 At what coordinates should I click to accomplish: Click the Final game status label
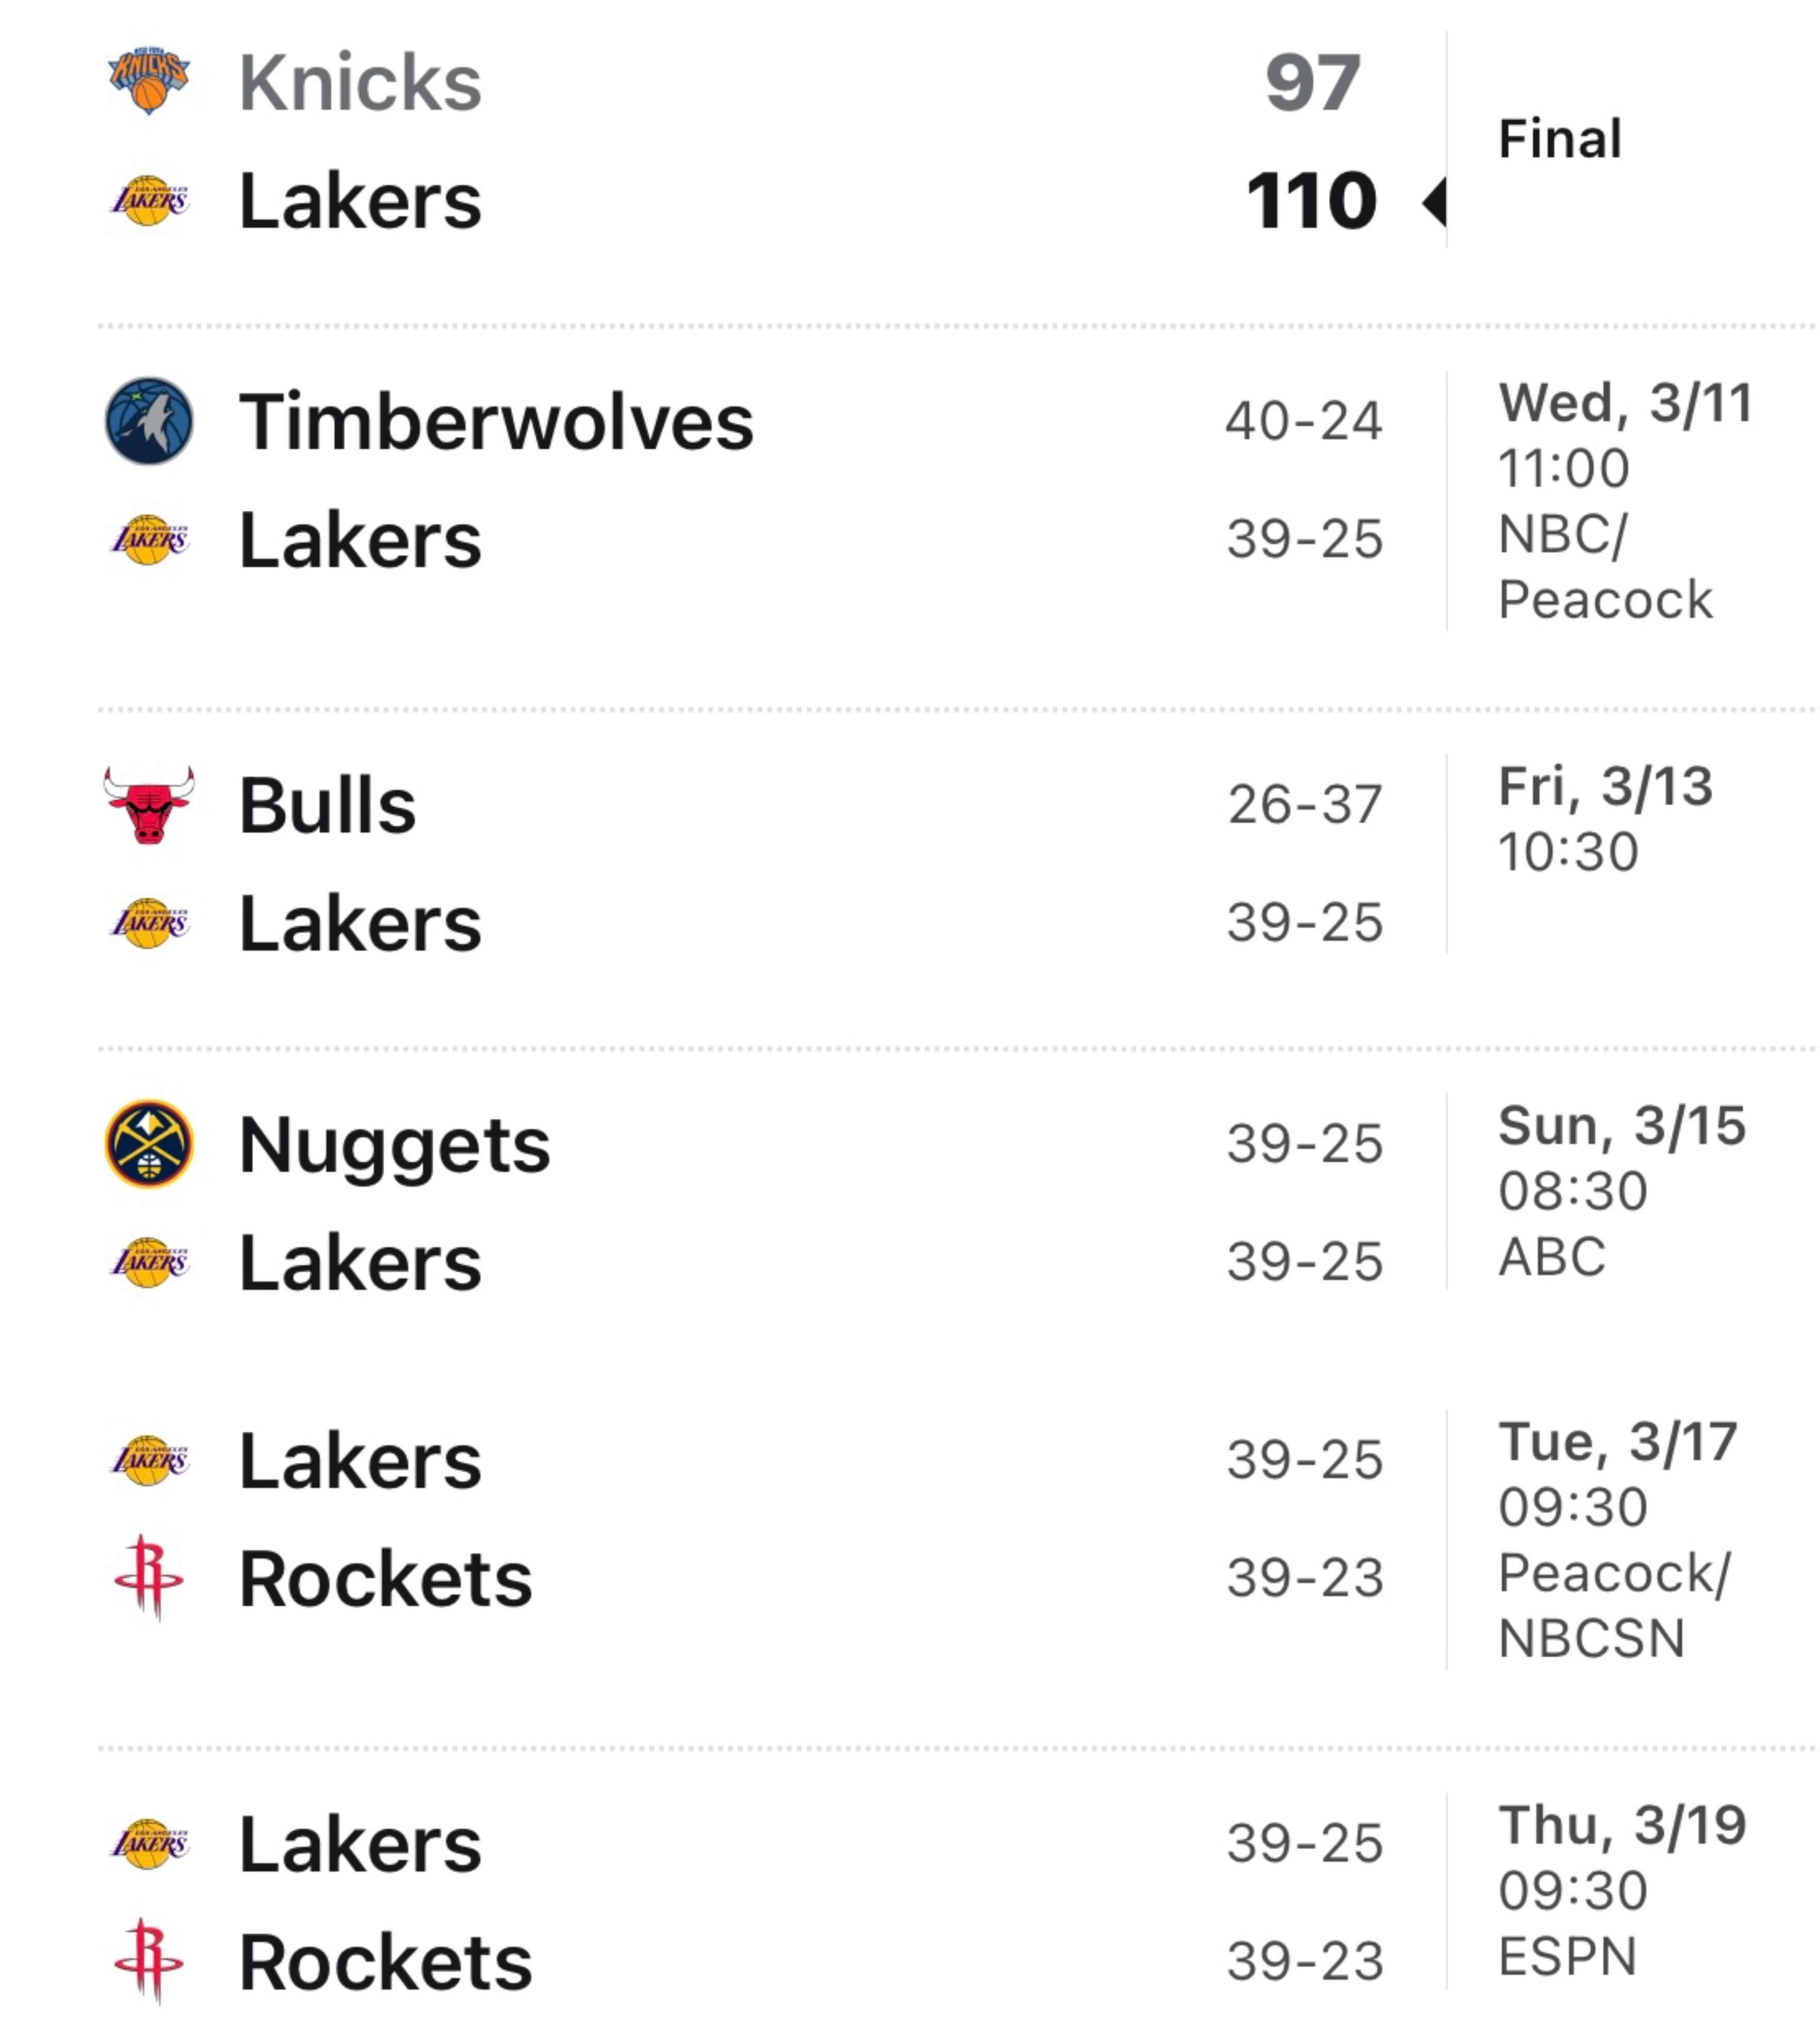click(x=1559, y=138)
